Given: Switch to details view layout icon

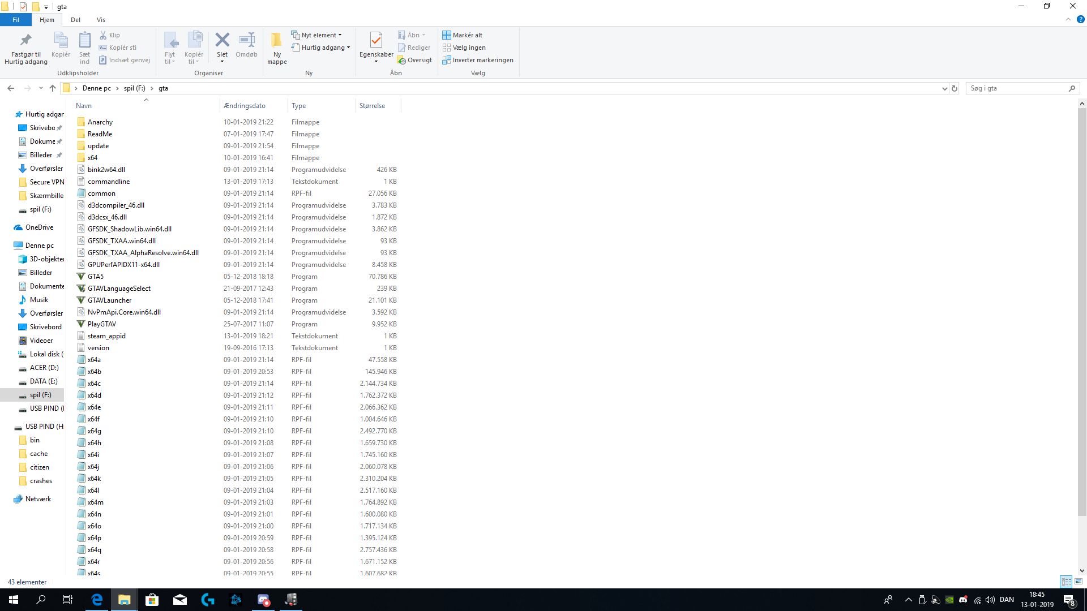Looking at the screenshot, I should 1066,582.
